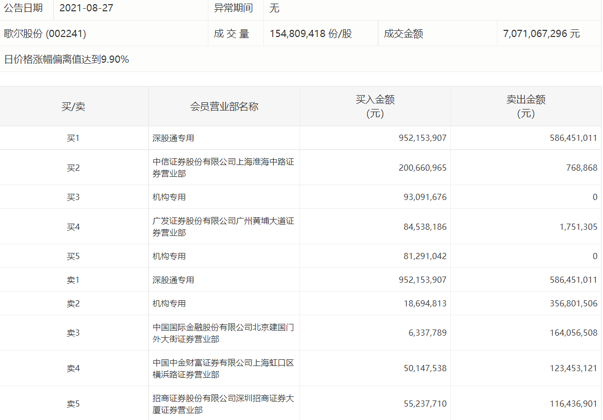Select the announcement date 2021-08-27

click(x=86, y=8)
